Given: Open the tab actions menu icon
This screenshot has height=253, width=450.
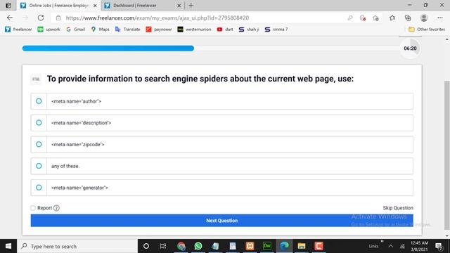Looking at the screenshot, I should tap(8, 5).
